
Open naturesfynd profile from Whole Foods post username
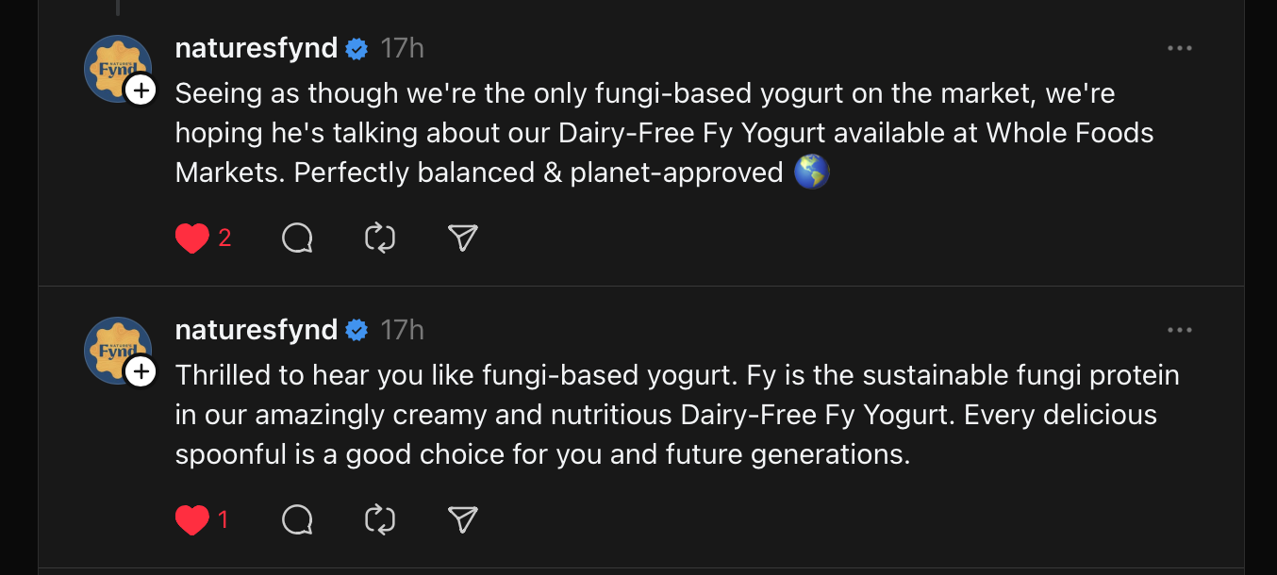coord(256,48)
